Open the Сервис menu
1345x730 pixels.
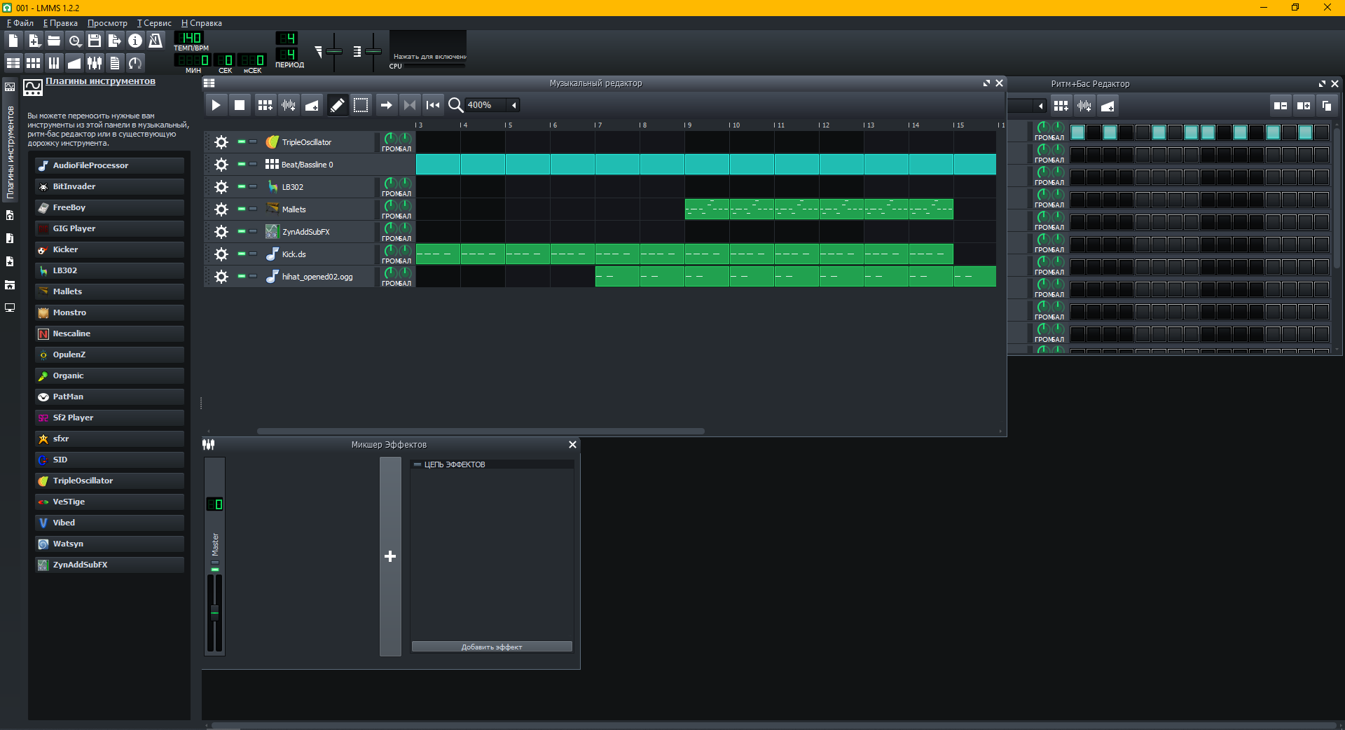(x=154, y=23)
